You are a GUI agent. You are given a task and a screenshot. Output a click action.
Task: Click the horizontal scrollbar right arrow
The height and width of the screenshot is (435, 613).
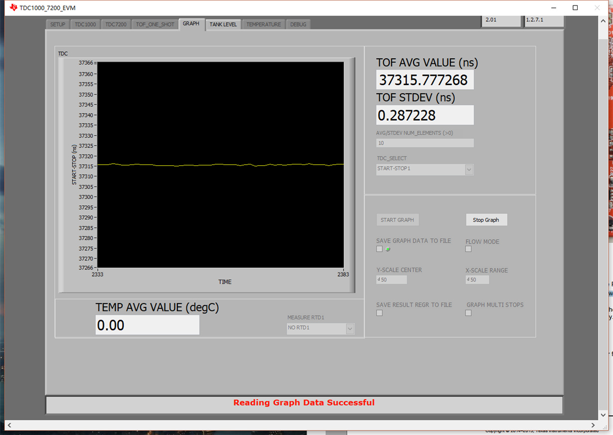[x=594, y=425]
